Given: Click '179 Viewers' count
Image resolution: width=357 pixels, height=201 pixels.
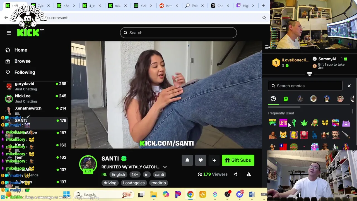Looking at the screenshot, I should tap(213, 174).
